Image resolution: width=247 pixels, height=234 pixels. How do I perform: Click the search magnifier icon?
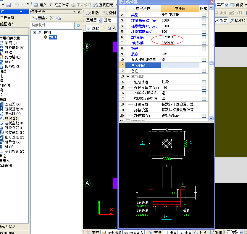tap(78, 26)
